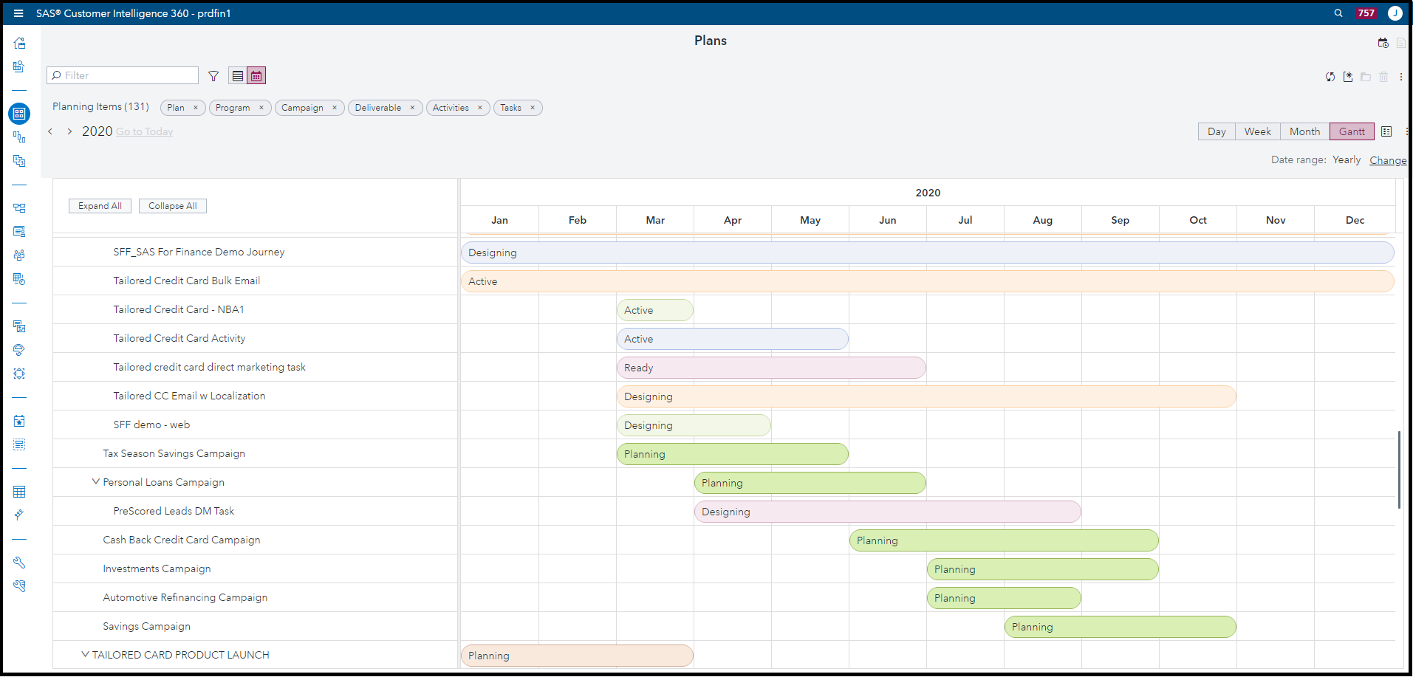
Task: Open the Gantt legend list icon
Action: (x=1386, y=131)
